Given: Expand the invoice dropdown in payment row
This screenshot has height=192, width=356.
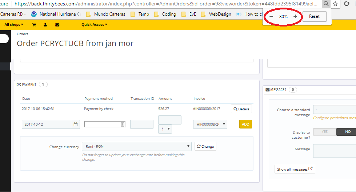Looking at the screenshot, I should (210, 124).
